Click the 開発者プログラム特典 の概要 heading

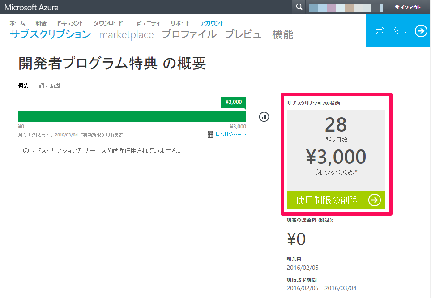point(112,64)
